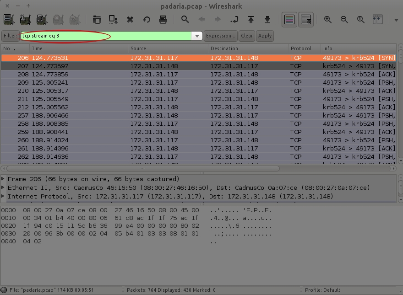Select packet 258 row
The width and height of the screenshot is (403, 295).
click(198, 123)
